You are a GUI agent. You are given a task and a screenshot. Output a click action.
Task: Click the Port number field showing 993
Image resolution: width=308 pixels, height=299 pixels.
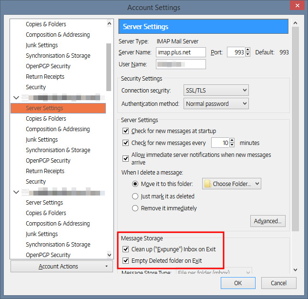pyautogui.click(x=236, y=52)
